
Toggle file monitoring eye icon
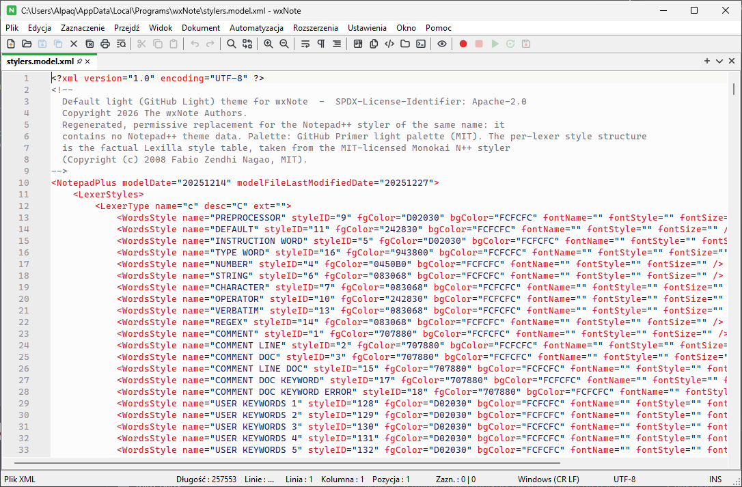click(442, 44)
